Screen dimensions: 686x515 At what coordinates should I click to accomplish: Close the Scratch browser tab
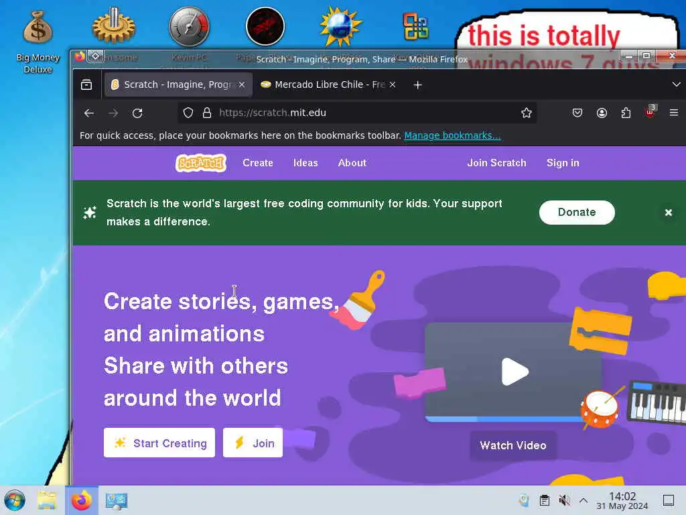[x=241, y=84]
